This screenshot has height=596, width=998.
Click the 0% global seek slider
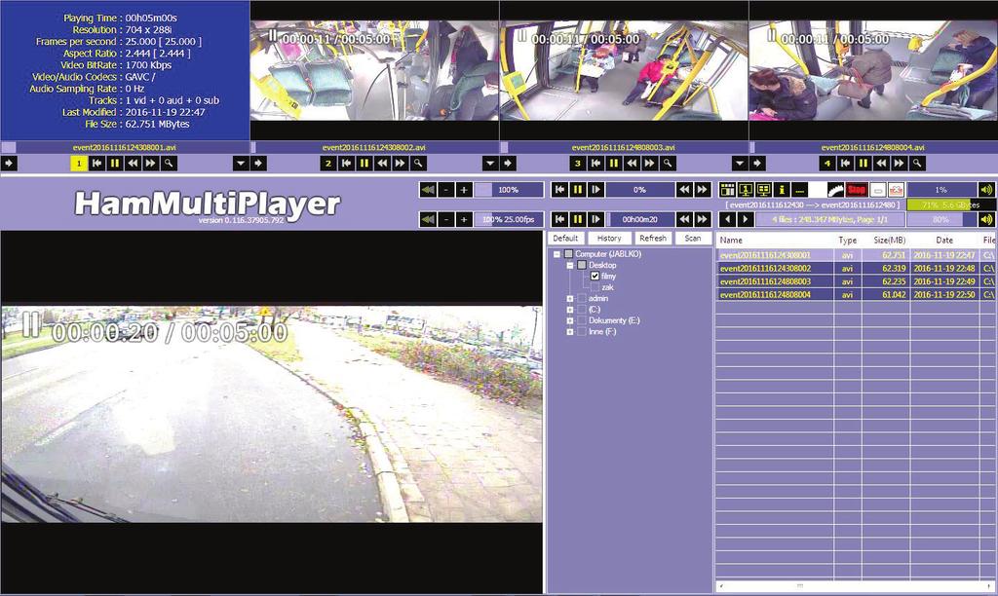coord(639,190)
